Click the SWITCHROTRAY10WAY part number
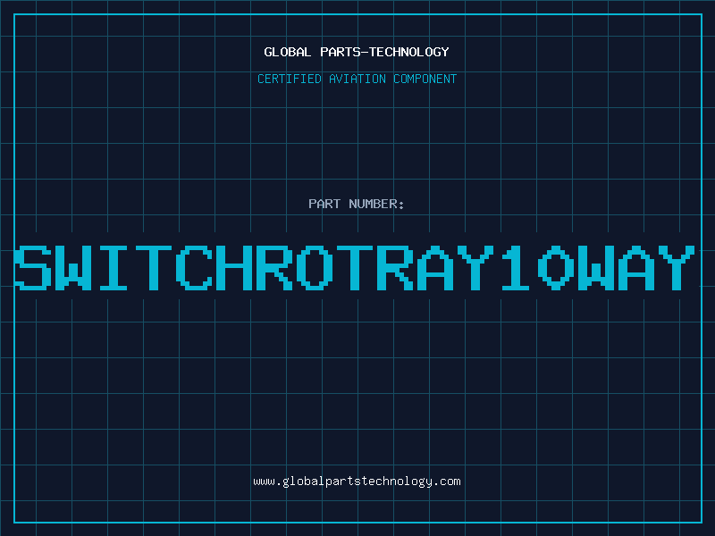This screenshot has width=715, height=536. click(355, 268)
